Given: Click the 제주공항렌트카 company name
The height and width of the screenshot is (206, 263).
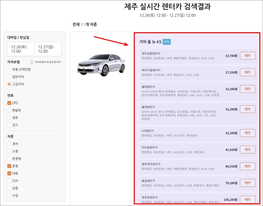Looking at the screenshot, I should point(151,54).
